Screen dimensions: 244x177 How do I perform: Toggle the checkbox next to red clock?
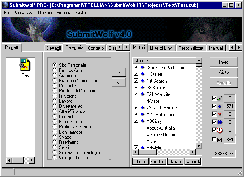(214, 130)
